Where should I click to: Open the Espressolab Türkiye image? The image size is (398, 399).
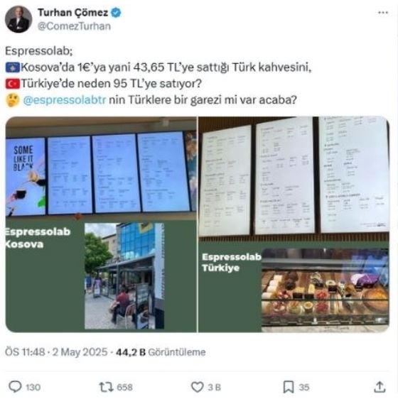(x=294, y=224)
